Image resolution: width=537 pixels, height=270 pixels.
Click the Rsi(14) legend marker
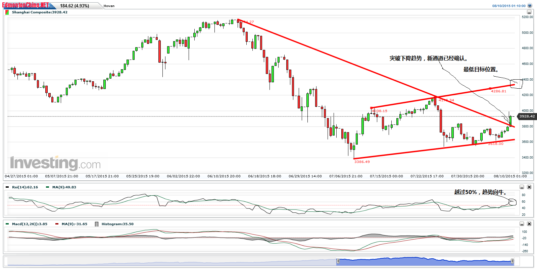(x=7, y=187)
